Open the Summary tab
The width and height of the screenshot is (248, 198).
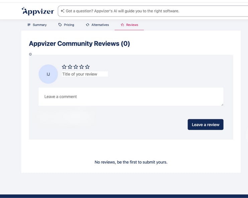tap(37, 25)
